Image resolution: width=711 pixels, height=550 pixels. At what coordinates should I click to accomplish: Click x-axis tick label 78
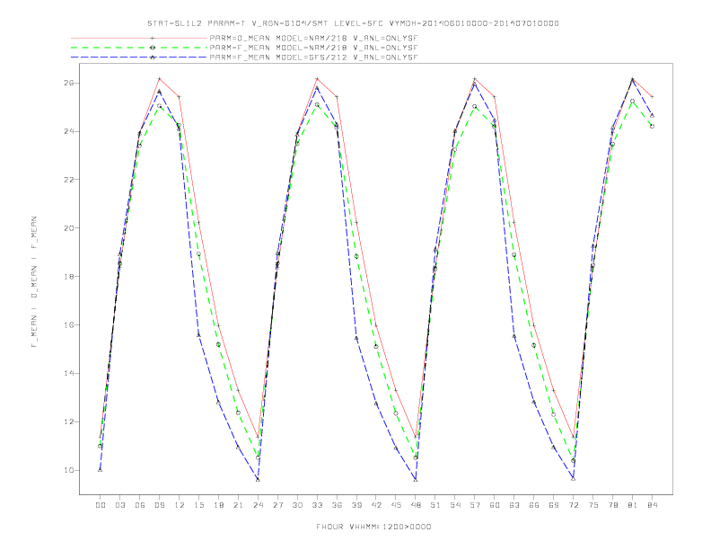(612, 505)
